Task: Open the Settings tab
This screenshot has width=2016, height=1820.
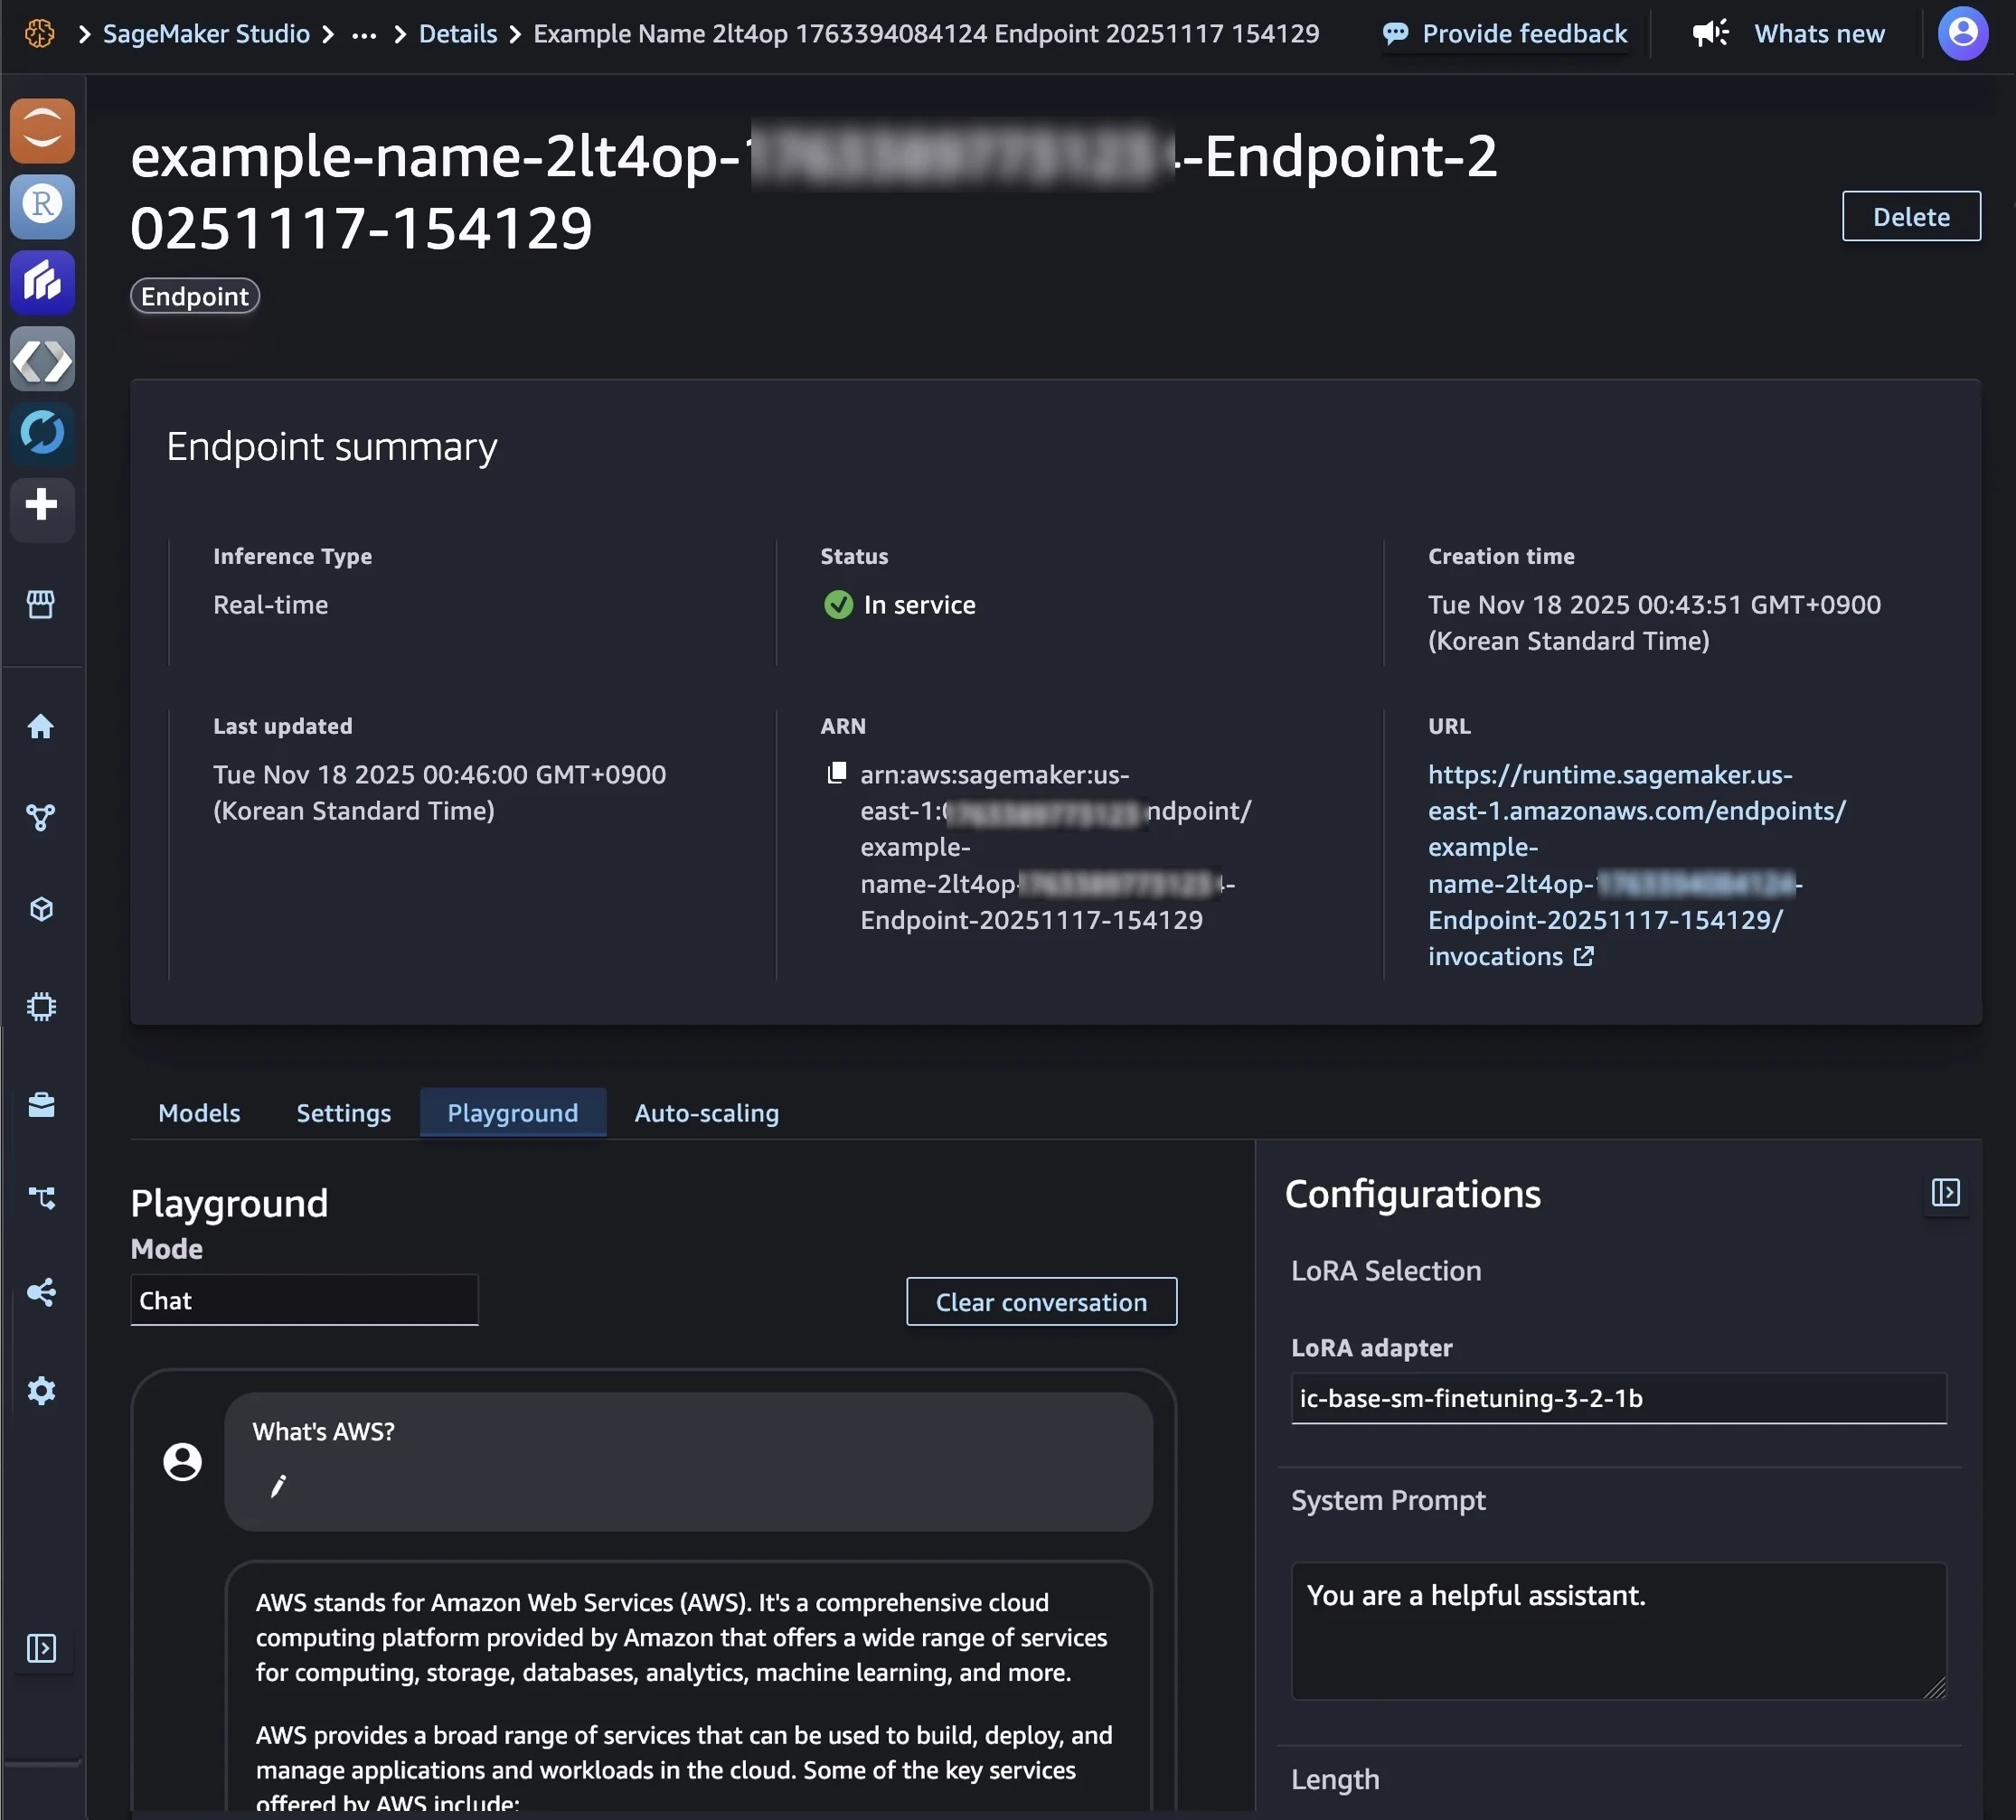Action: click(343, 1112)
